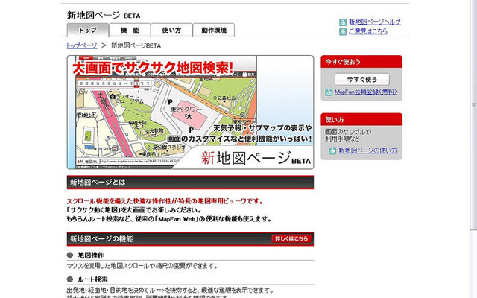Open the ご意見はこちら link
Image resolution: width=477 pixels, height=298 pixels.
click(367, 31)
